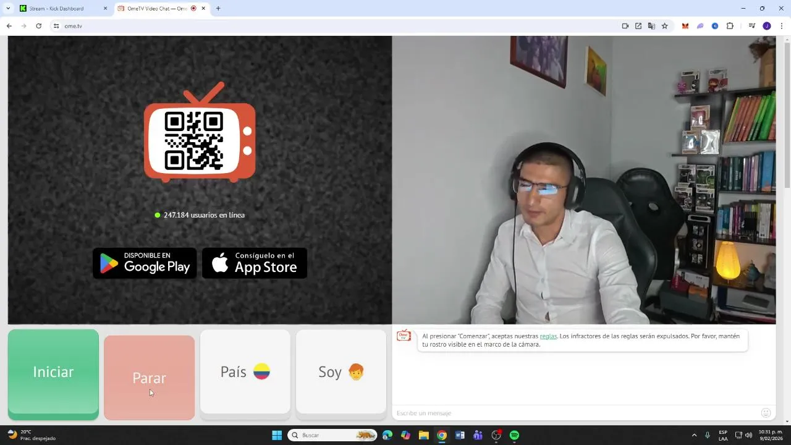Open the MetaMask fox extension
Screen dimensions: 791x445
pyautogui.click(x=685, y=26)
